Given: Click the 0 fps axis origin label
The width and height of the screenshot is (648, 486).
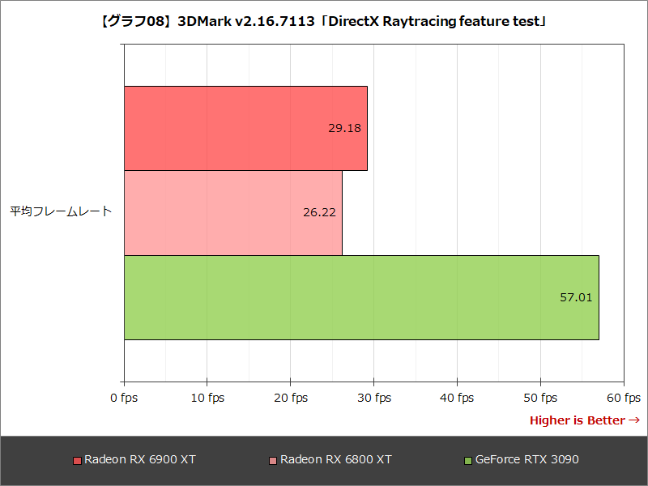Looking at the screenshot, I should coord(123,398).
